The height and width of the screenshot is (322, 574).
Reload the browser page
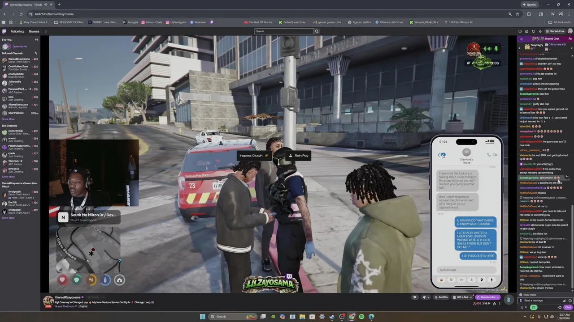coord(20,14)
